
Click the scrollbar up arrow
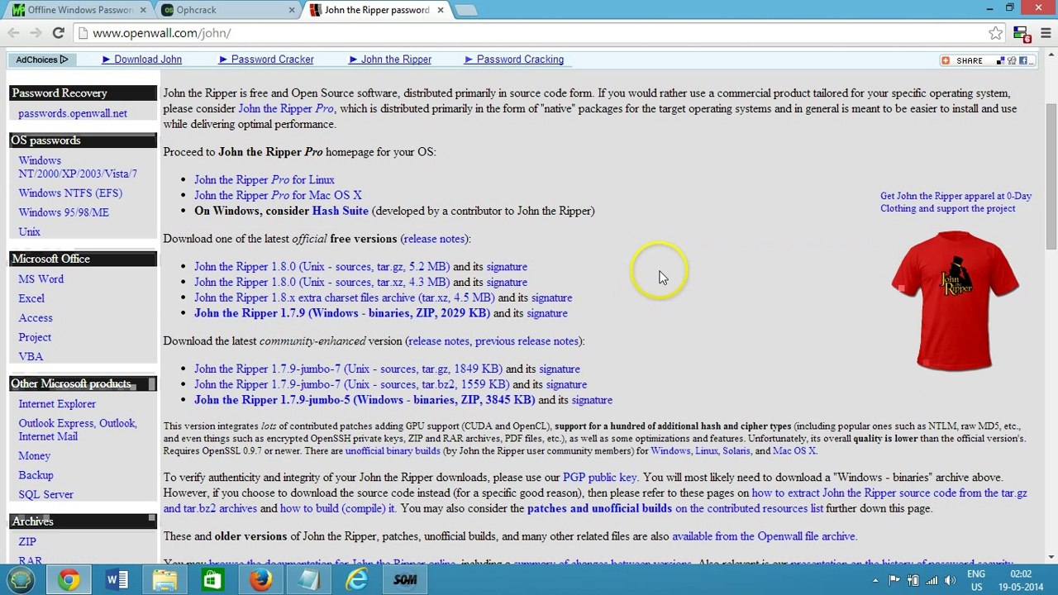1051,53
